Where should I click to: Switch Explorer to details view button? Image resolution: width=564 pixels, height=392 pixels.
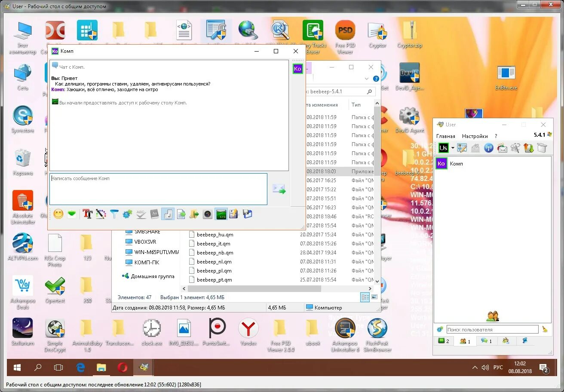365,297
